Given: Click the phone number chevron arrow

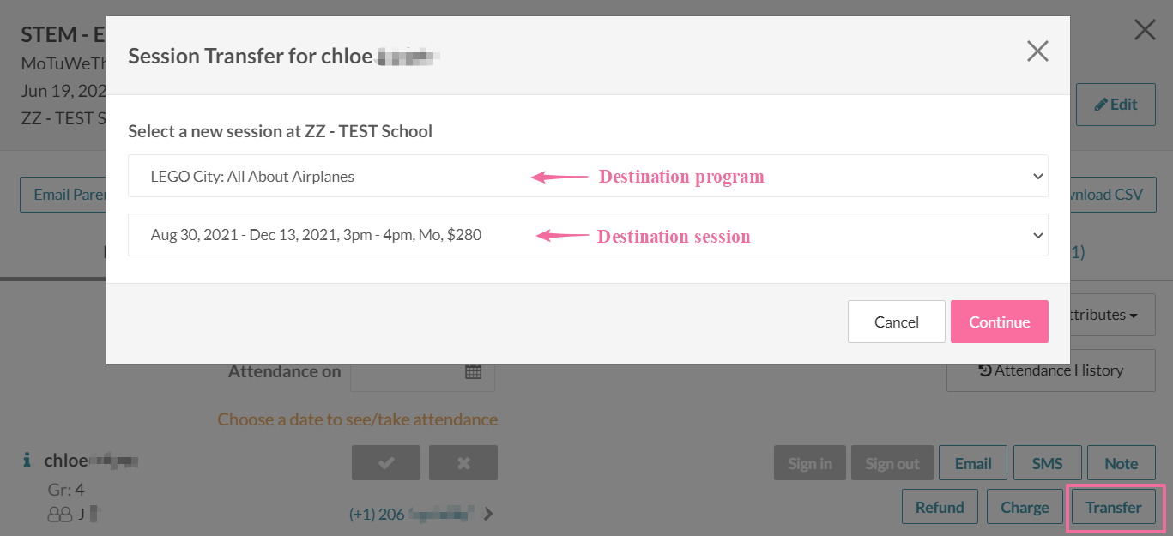Looking at the screenshot, I should (489, 515).
